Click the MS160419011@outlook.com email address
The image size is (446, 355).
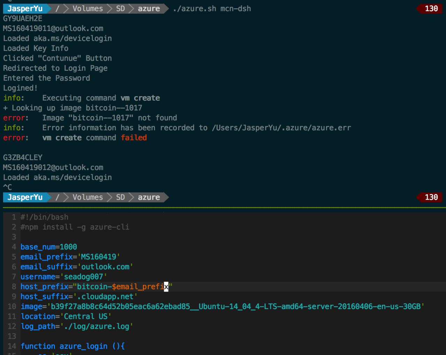tap(53, 29)
